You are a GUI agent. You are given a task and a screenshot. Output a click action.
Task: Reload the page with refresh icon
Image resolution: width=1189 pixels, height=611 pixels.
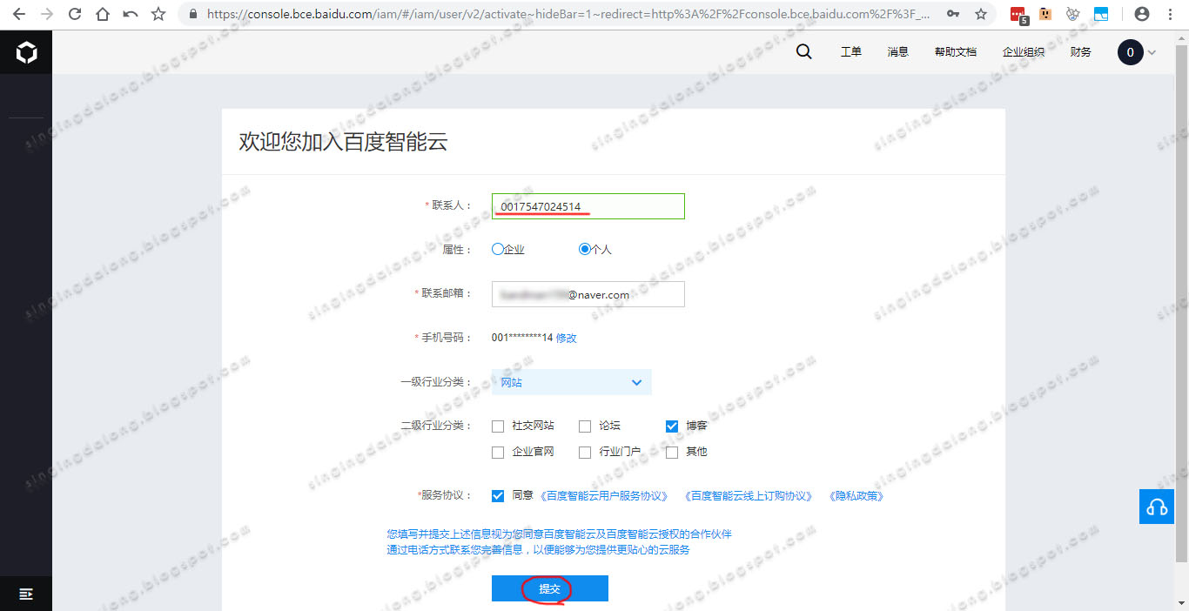click(75, 14)
